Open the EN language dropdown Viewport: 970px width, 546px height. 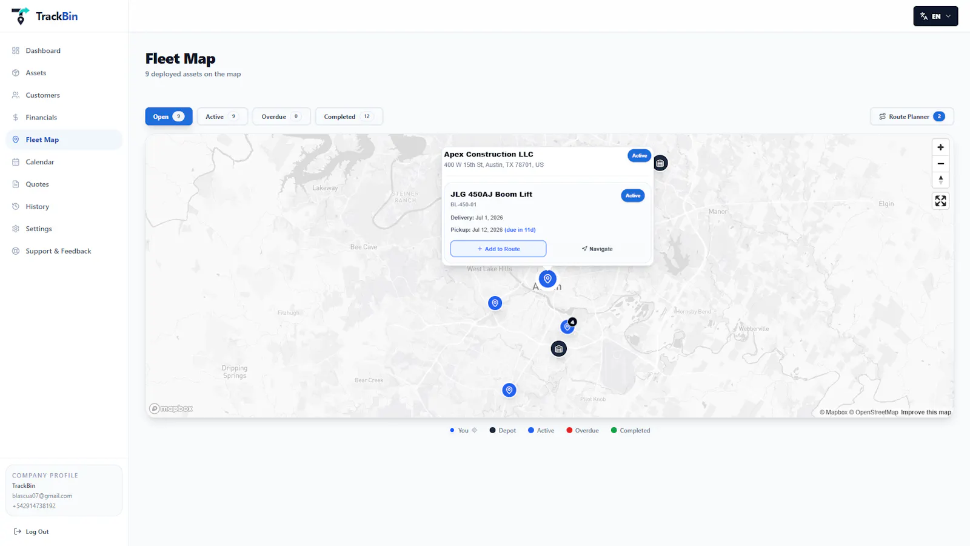[935, 16]
